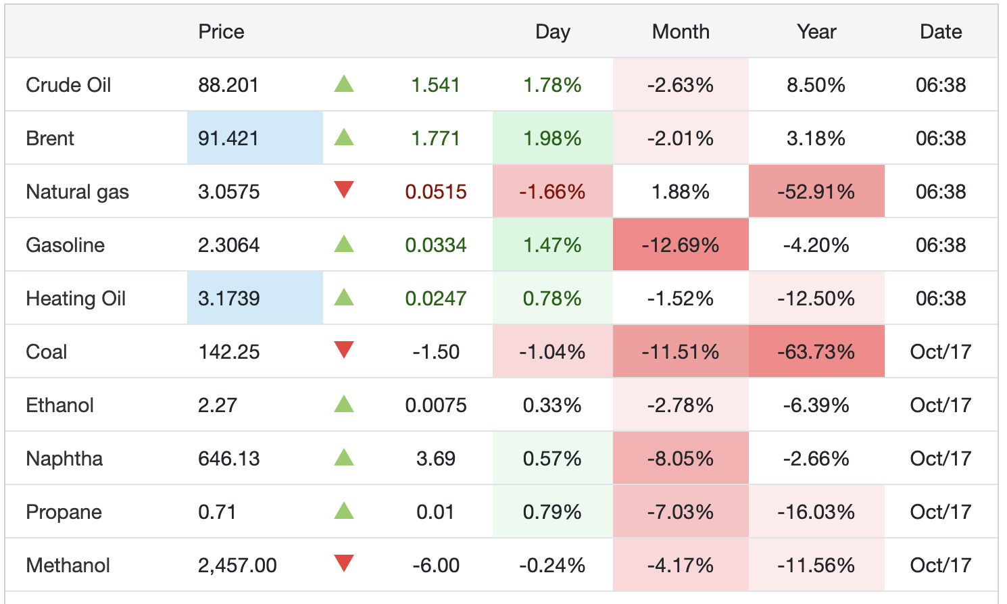Screen dimensions: 1007x604
Task: Click the green up arrow in Ethanol row
Action: [x=344, y=404]
